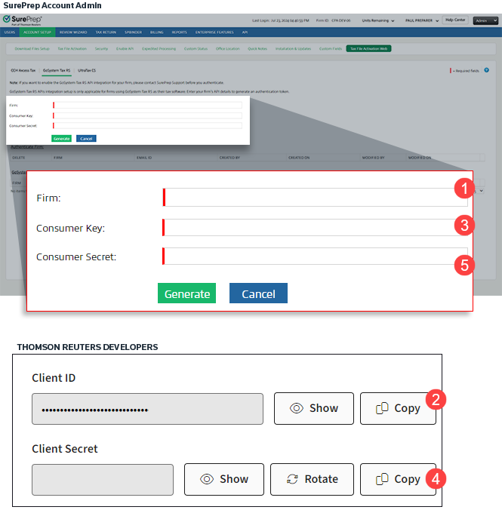Open the Custom Status tab
Image resolution: width=502 pixels, height=513 pixels.
point(196,49)
